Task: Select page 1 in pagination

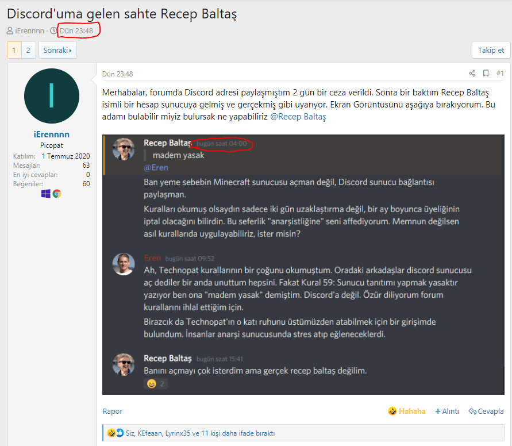Action: 14,50
